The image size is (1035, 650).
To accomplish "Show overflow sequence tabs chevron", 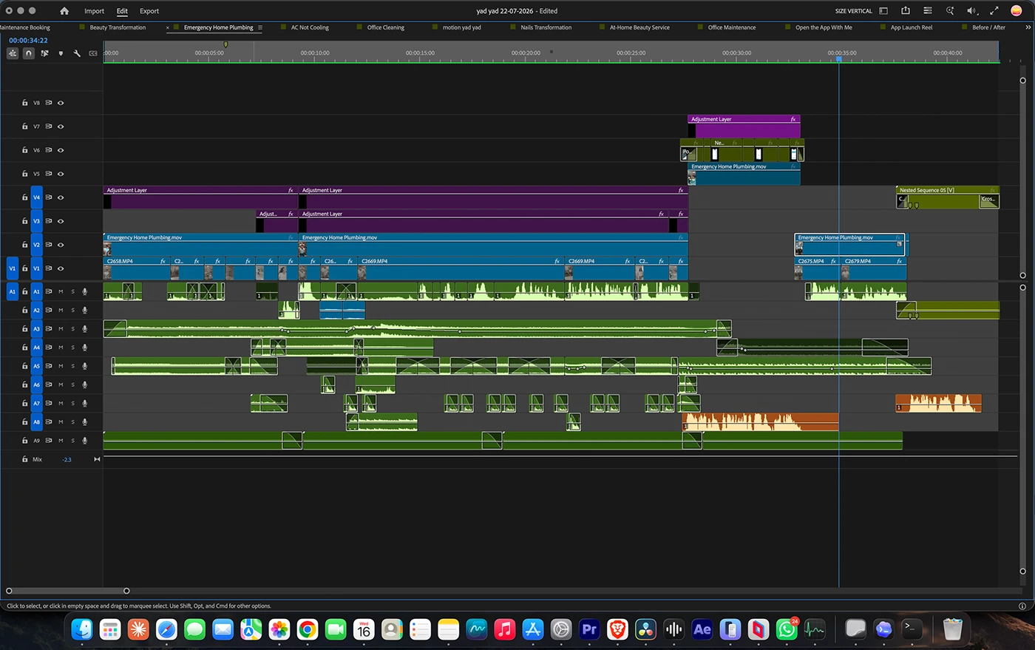I will click(x=1028, y=27).
